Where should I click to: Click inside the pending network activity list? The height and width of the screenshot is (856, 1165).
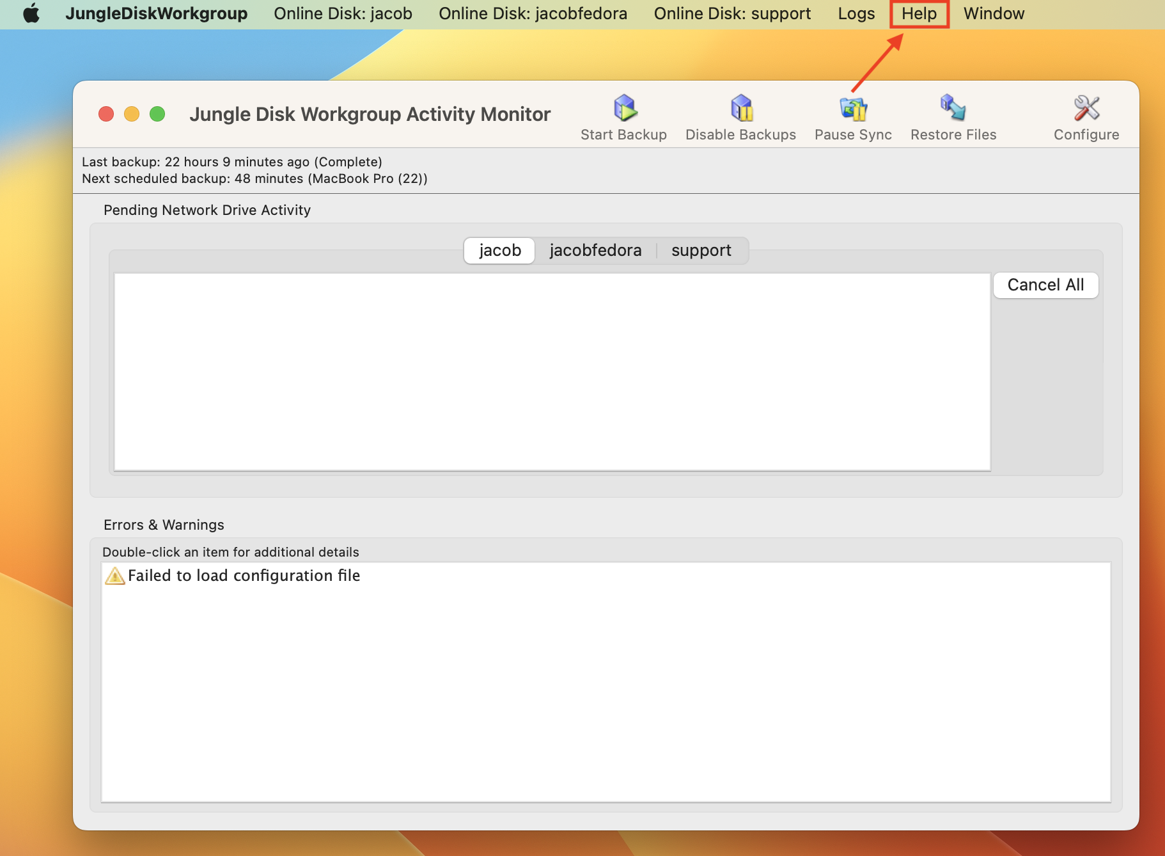(552, 372)
